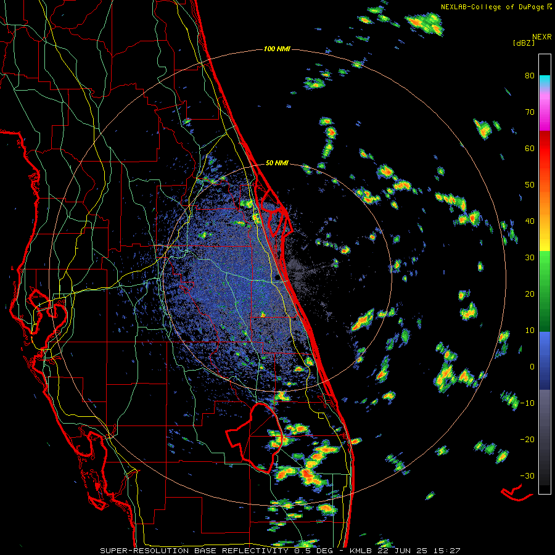Click the -20 dBZ scale value
This screenshot has width=555, height=555.
tap(527, 440)
